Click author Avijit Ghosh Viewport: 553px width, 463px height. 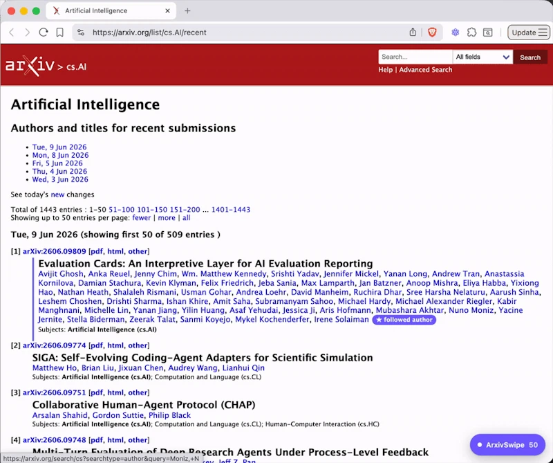click(61, 273)
